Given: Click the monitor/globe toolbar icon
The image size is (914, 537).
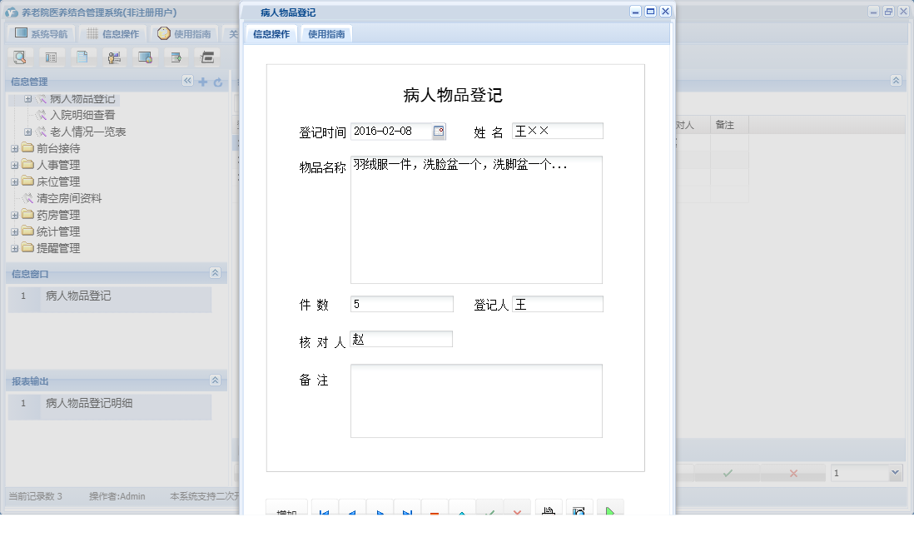Looking at the screenshot, I should click(x=144, y=57).
